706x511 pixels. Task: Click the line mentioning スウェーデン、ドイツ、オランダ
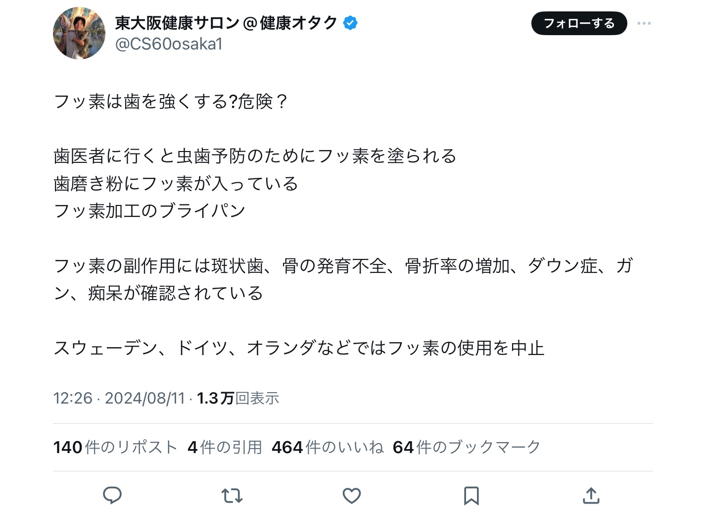(x=299, y=348)
